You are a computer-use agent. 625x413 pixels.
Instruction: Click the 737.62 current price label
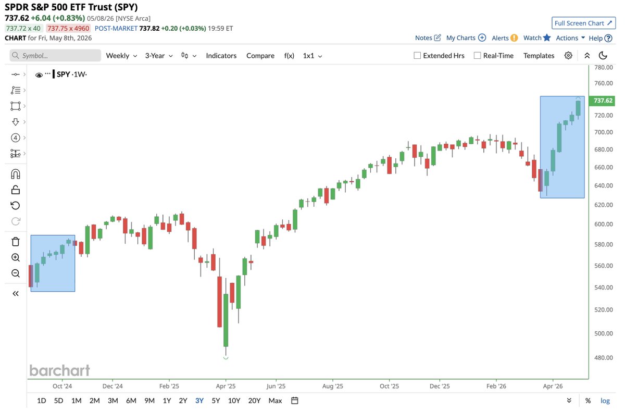coord(602,101)
